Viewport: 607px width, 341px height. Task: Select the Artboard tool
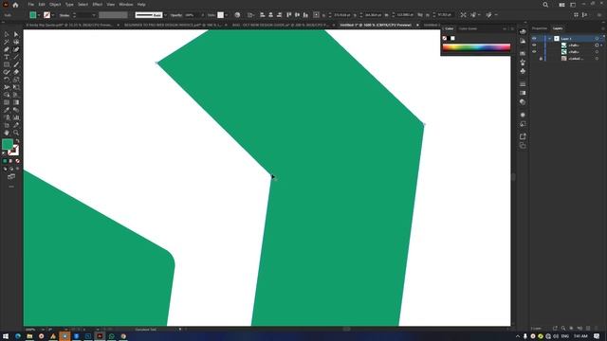(7, 125)
